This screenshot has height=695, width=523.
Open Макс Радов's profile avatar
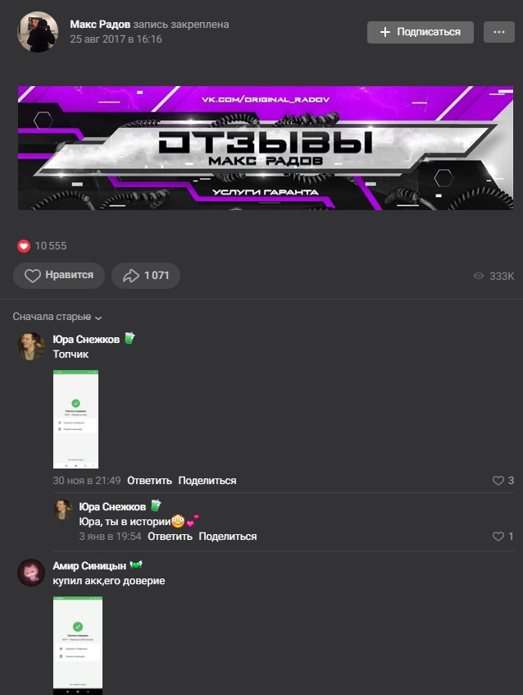tap(38, 32)
